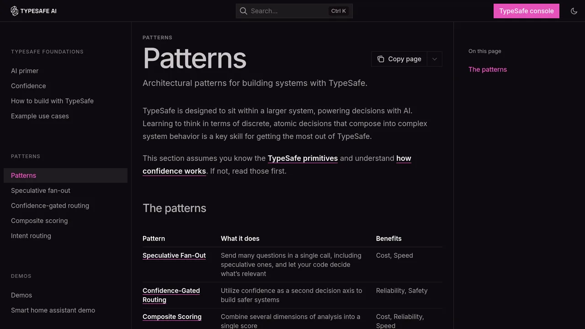
Task: Open Smart home assistant demo
Action: (x=53, y=310)
